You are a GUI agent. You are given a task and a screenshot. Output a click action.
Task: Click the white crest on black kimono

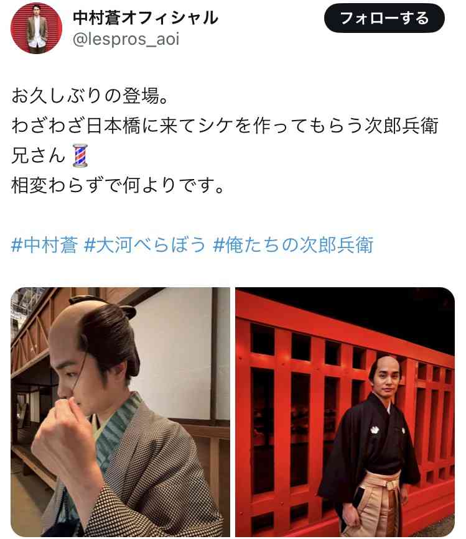coord(375,430)
